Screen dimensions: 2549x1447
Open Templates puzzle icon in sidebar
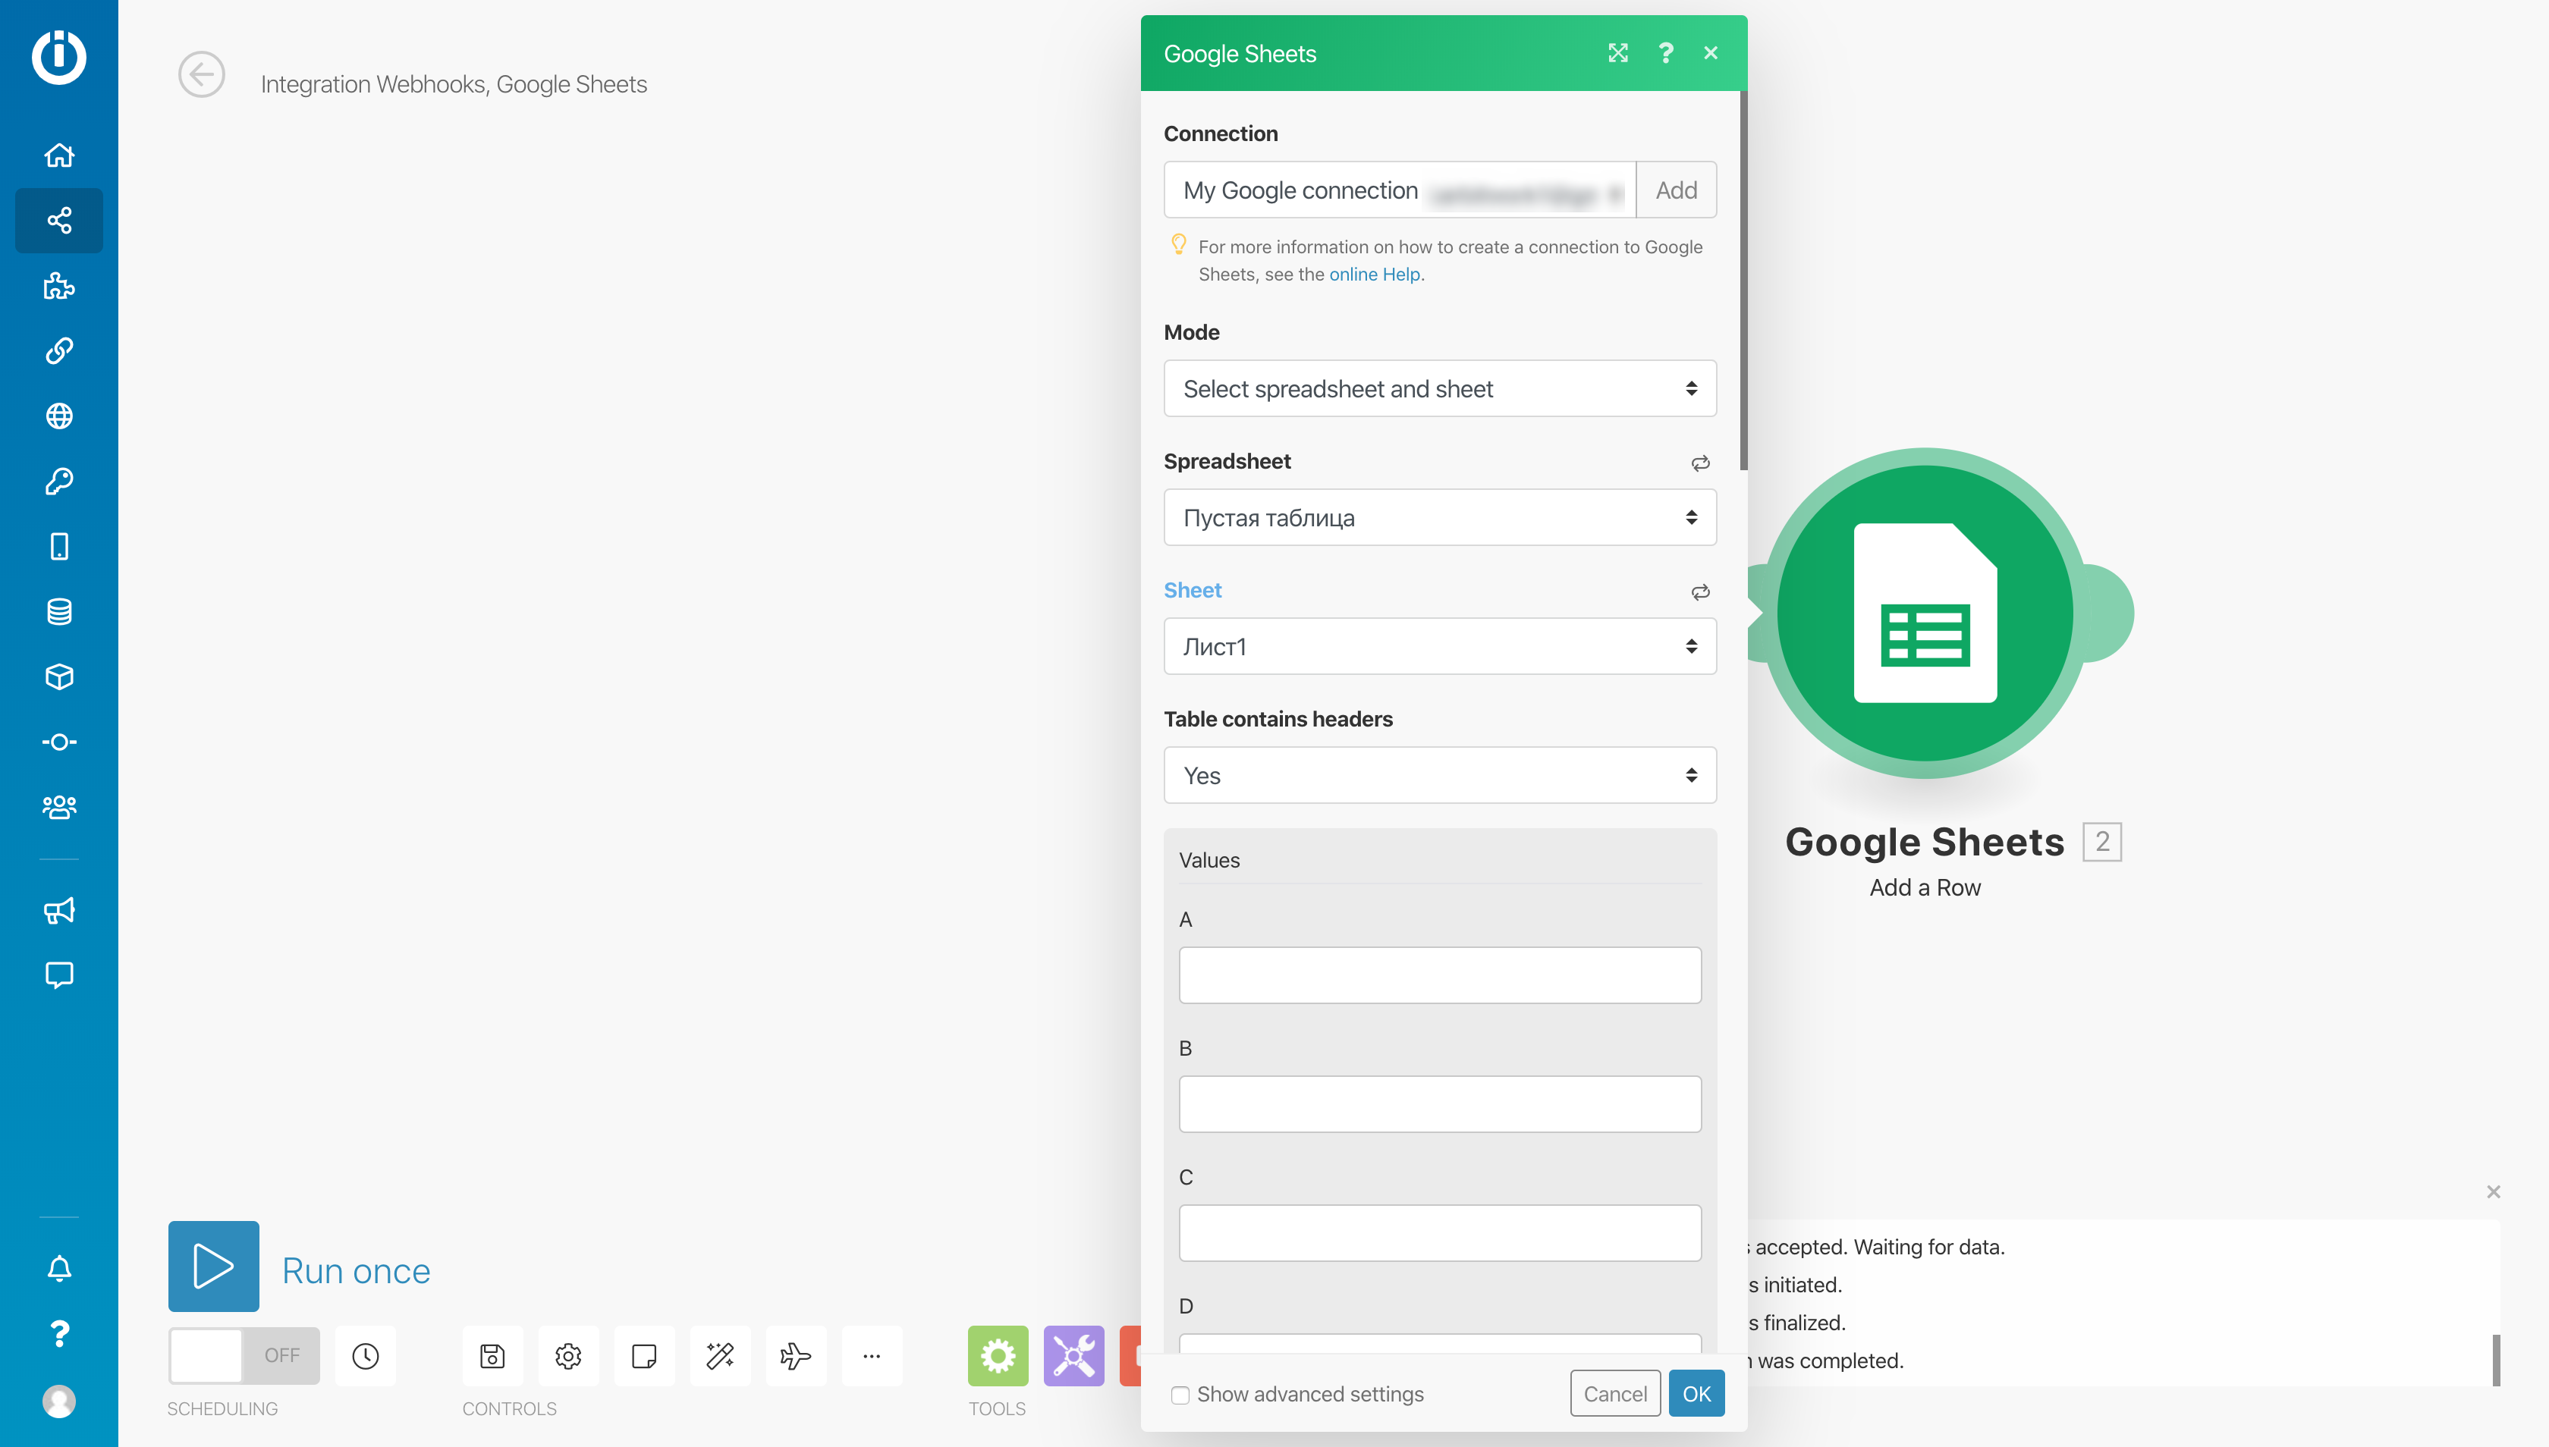pyautogui.click(x=58, y=286)
